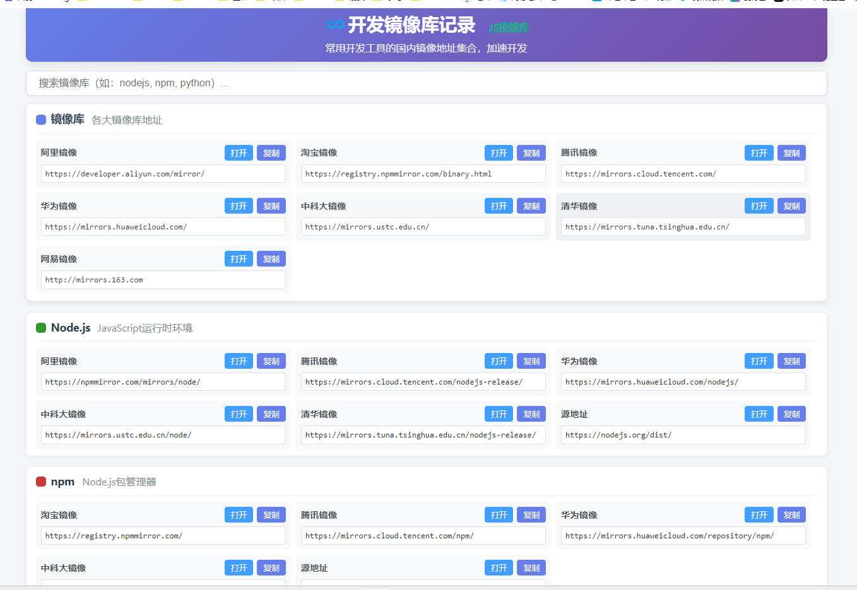Click the https://registry.npmmirror.com/ URL field
Image resolution: width=857 pixels, height=590 pixels.
pos(163,536)
